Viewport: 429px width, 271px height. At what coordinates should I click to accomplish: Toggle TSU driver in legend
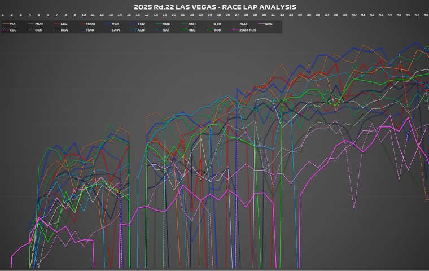(x=141, y=24)
